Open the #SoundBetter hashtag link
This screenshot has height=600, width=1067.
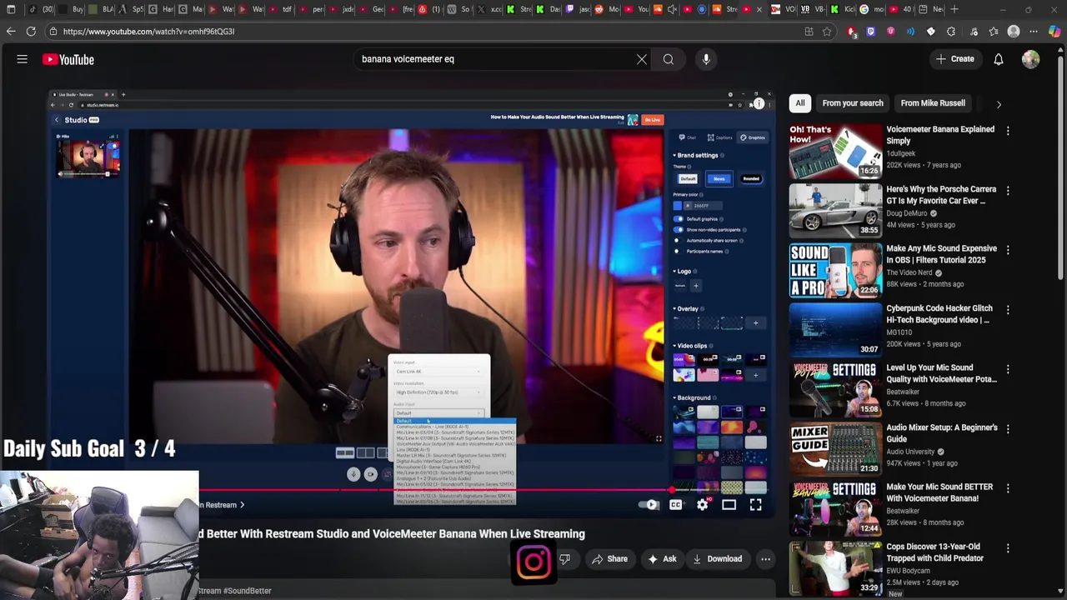click(x=248, y=591)
